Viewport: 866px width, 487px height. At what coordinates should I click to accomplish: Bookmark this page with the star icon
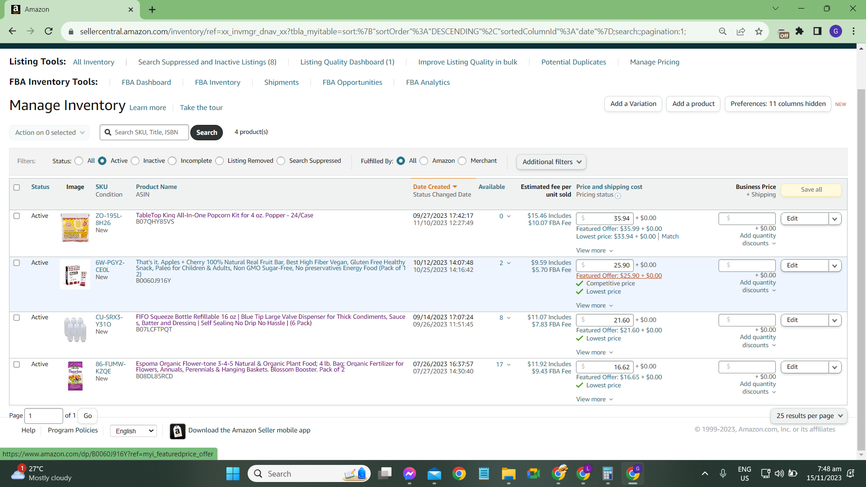coord(759,31)
